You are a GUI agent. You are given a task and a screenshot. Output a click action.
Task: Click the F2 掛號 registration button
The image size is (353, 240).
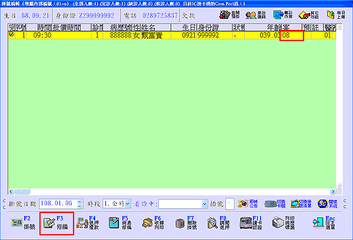24,224
